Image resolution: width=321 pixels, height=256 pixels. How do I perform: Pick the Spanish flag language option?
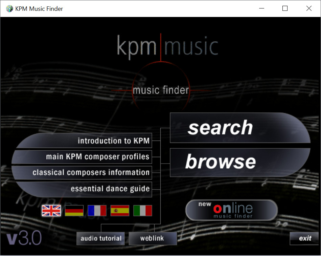[x=120, y=211]
